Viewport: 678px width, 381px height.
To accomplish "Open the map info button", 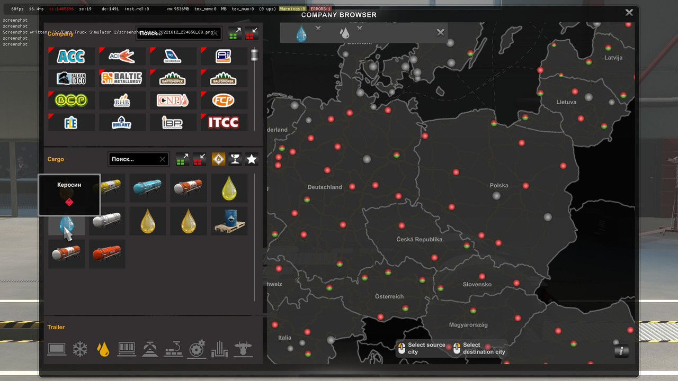I will pos(621,351).
